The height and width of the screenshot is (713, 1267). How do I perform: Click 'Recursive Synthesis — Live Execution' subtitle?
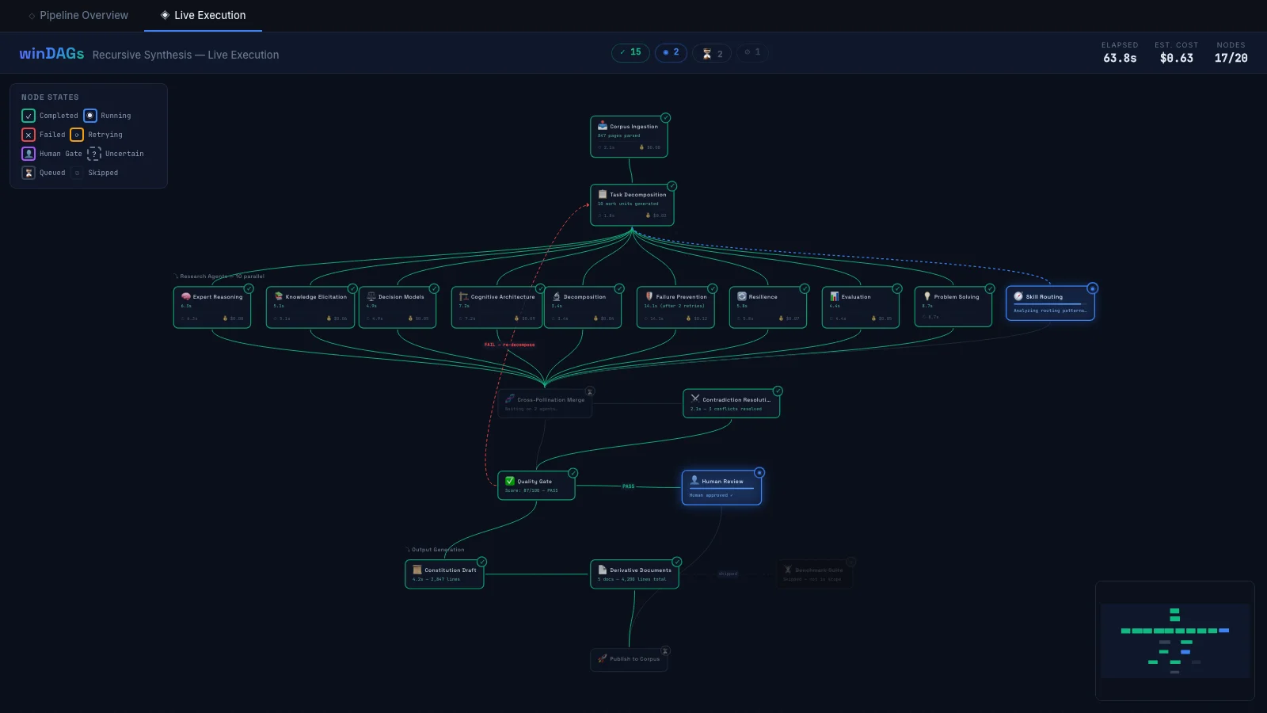coord(185,55)
